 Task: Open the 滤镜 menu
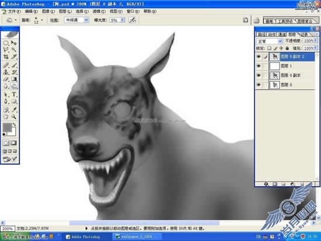99,12
